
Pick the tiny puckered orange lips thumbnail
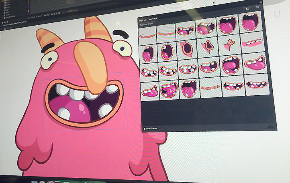(x=229, y=44)
